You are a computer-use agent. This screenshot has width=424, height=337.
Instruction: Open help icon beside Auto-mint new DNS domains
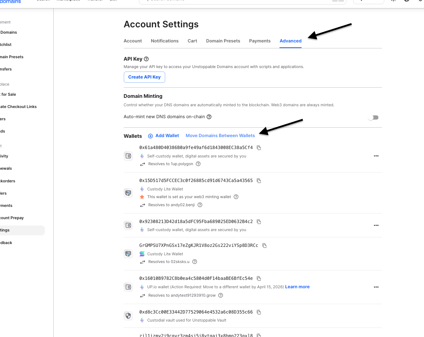pos(209,117)
